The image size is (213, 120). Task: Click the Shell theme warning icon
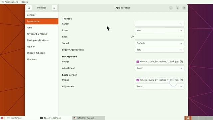coord(133,37)
